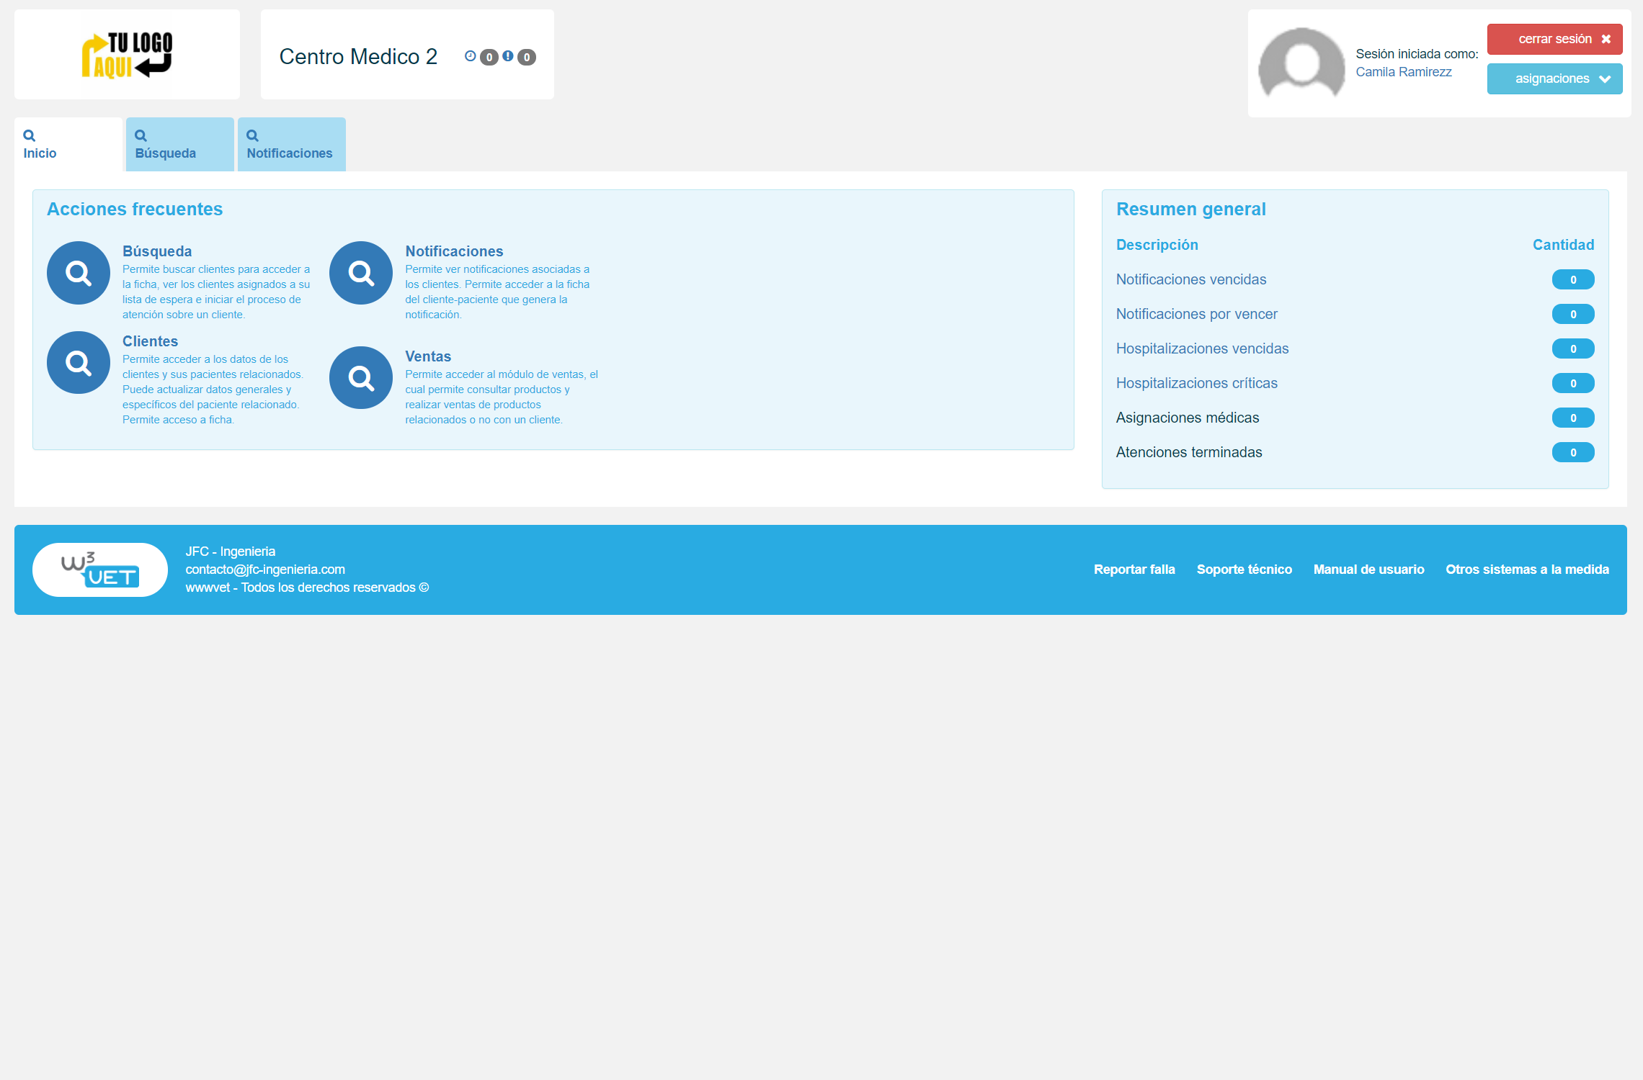Open Camila Ramirezz profile link

click(x=1403, y=72)
